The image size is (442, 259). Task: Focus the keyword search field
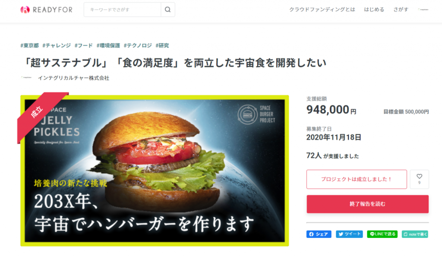pos(122,9)
